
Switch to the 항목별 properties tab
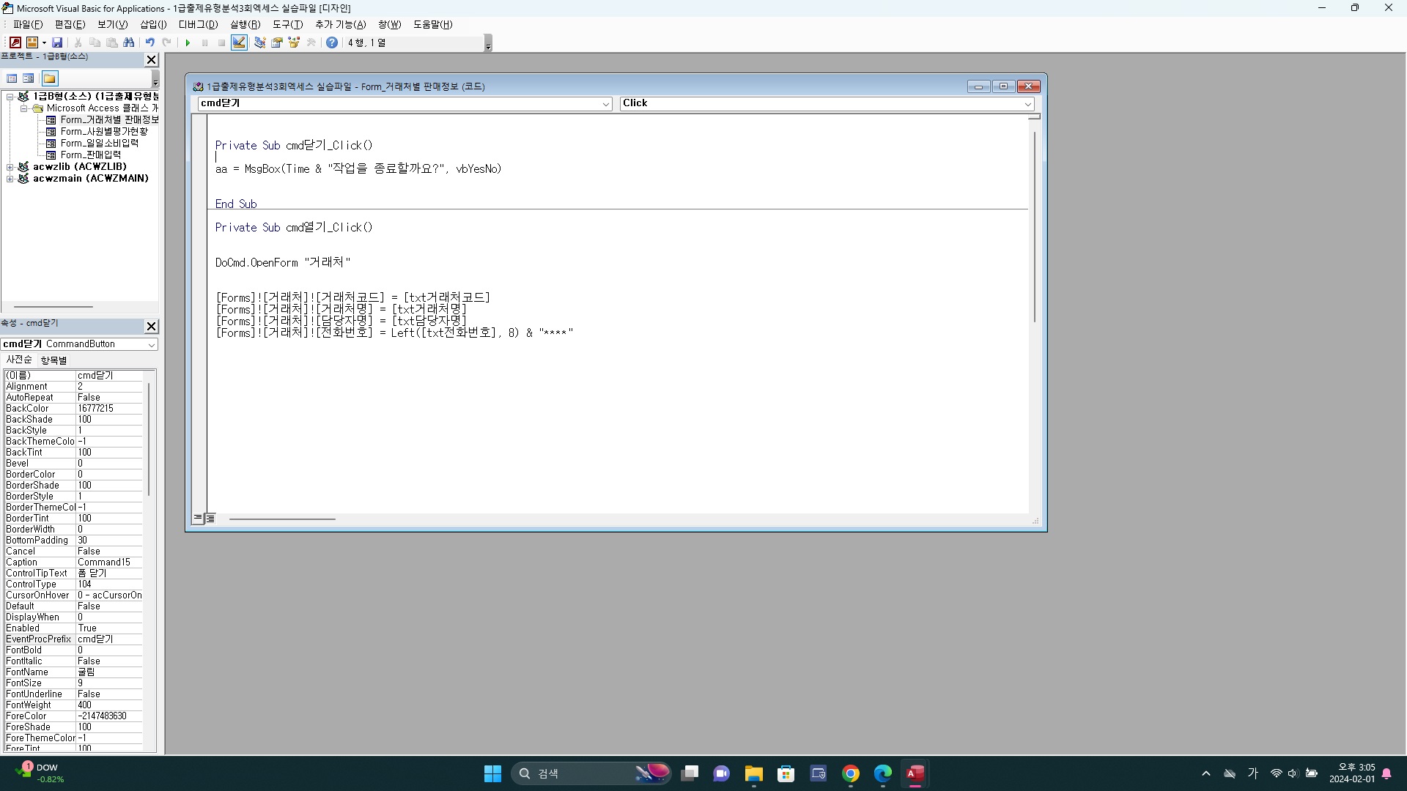pos(53,360)
